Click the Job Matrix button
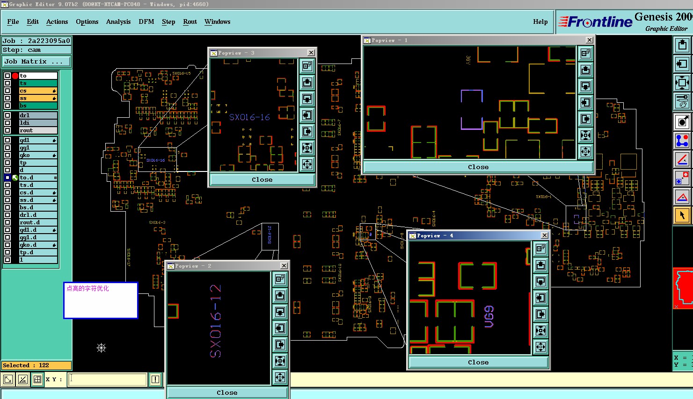 coord(36,62)
